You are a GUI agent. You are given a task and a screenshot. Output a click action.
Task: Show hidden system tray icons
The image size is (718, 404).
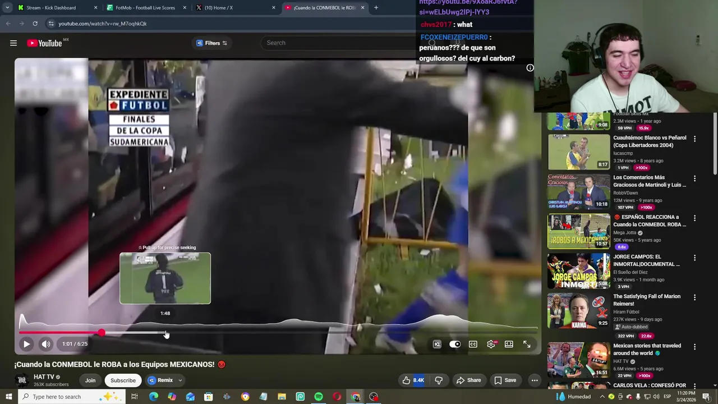coord(602,397)
